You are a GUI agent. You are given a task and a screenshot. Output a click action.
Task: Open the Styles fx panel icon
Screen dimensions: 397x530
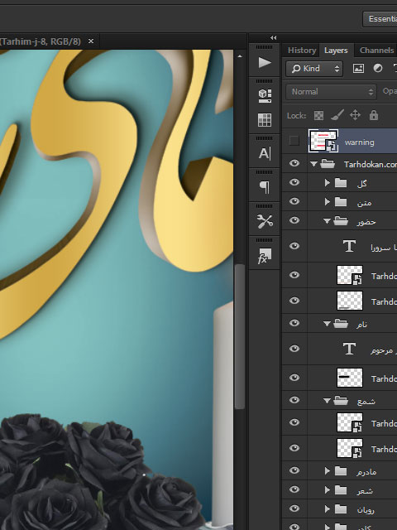[265, 256]
